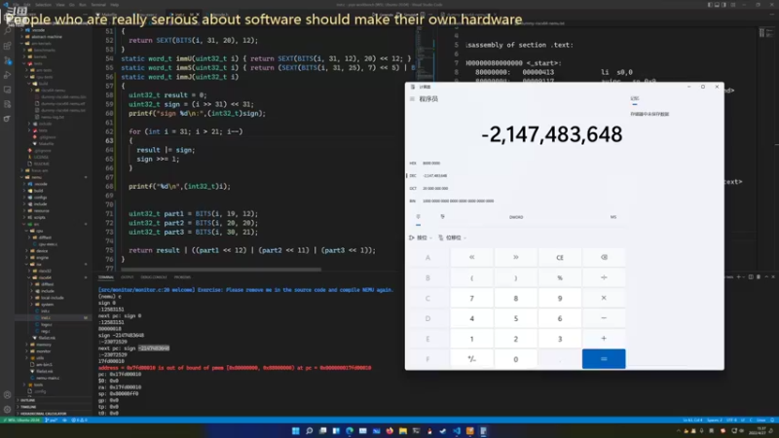Switch calculator to full keypad input mode
Screen dimensions: 779x438
tap(418, 217)
